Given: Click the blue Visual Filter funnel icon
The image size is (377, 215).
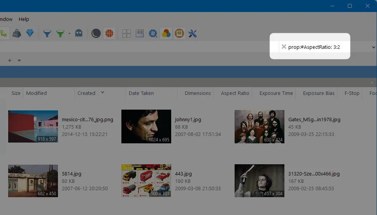Looking at the screenshot, I should tap(47, 34).
